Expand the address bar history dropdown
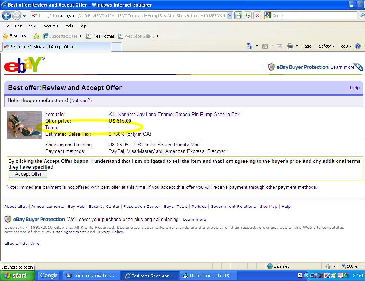The height and width of the screenshot is (281, 365). pos(230,16)
